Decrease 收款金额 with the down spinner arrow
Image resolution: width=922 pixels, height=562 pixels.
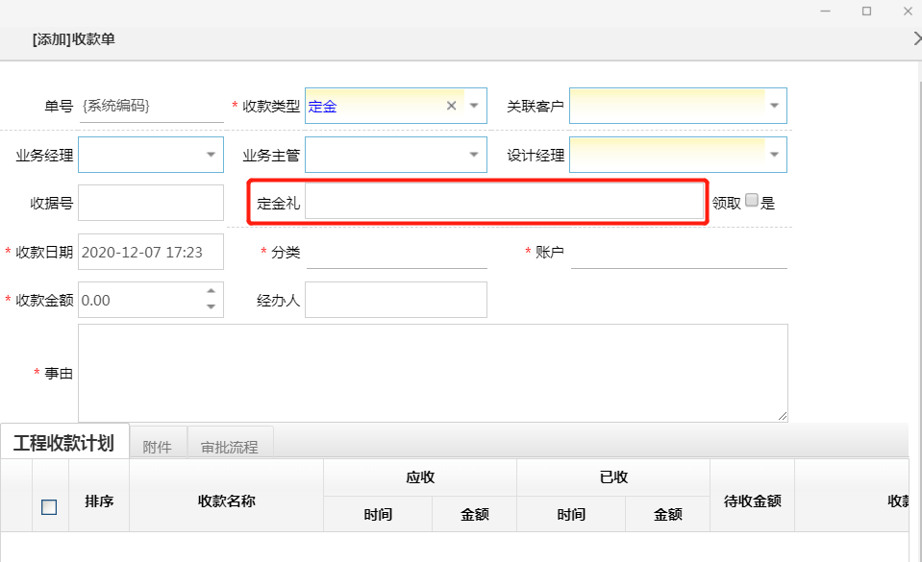point(211,306)
